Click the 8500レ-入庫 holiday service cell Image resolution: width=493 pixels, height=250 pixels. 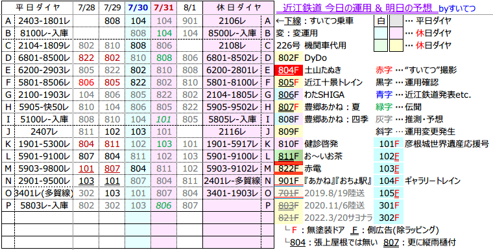tap(232, 33)
